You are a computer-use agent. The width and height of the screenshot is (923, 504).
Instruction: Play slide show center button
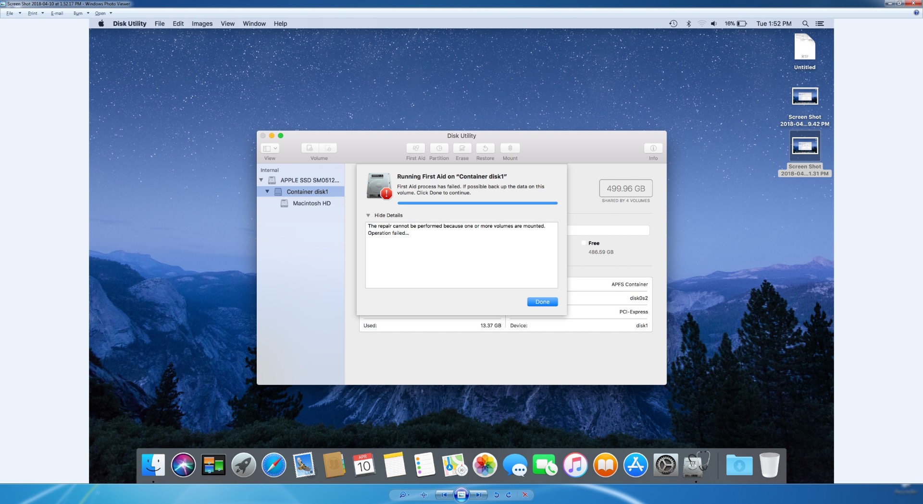(461, 495)
